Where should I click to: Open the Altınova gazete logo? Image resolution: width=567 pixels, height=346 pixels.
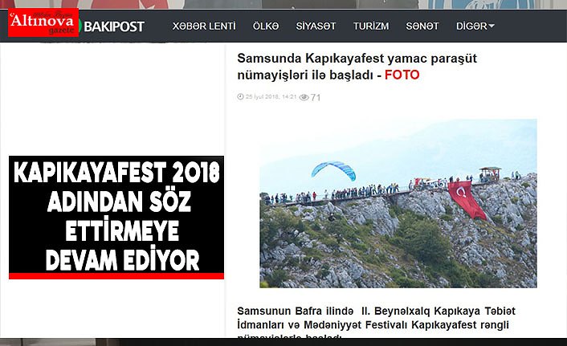tap(43, 22)
